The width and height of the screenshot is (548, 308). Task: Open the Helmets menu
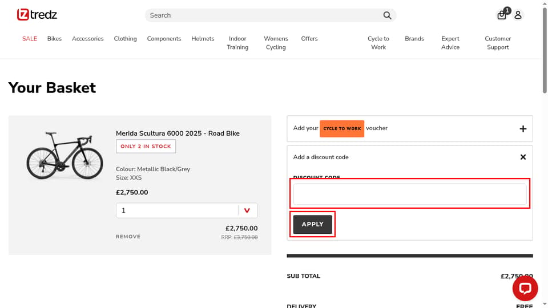(203, 39)
